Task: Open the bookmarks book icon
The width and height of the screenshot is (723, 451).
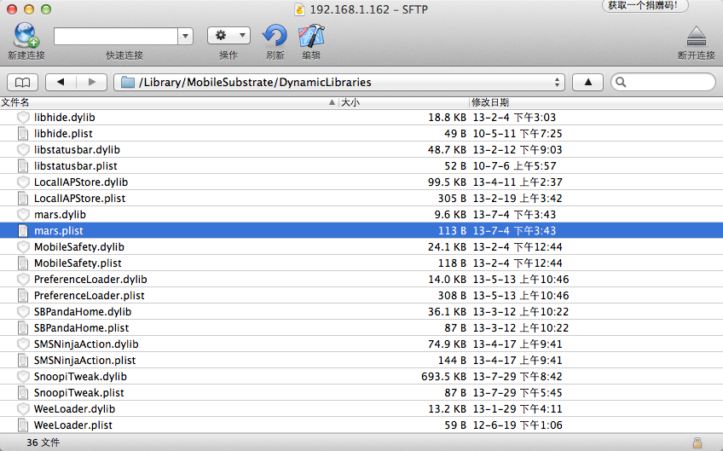Action: pos(22,83)
